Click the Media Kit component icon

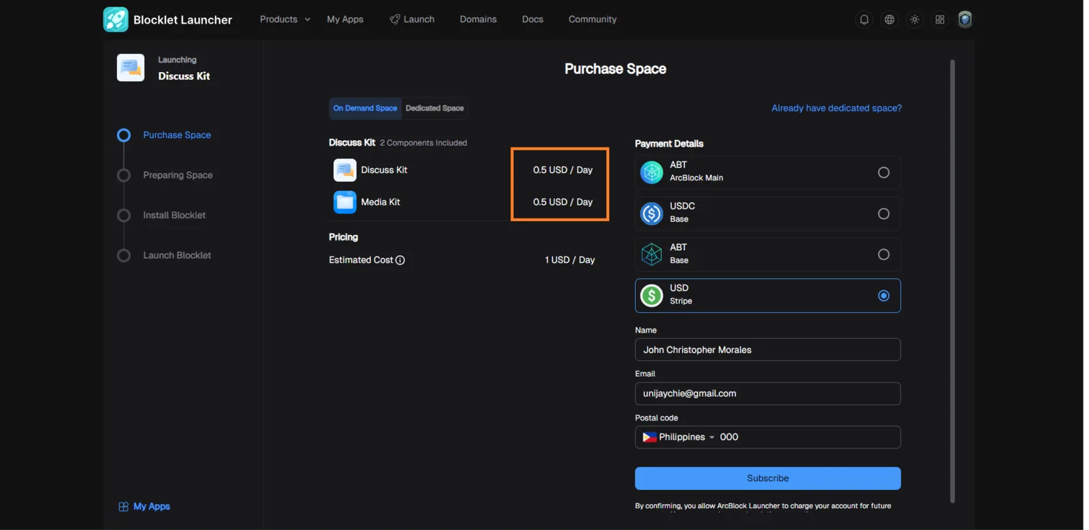[x=344, y=202]
